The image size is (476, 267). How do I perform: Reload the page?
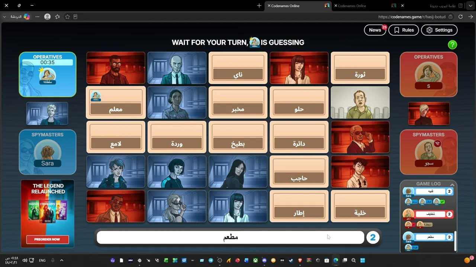460,17
